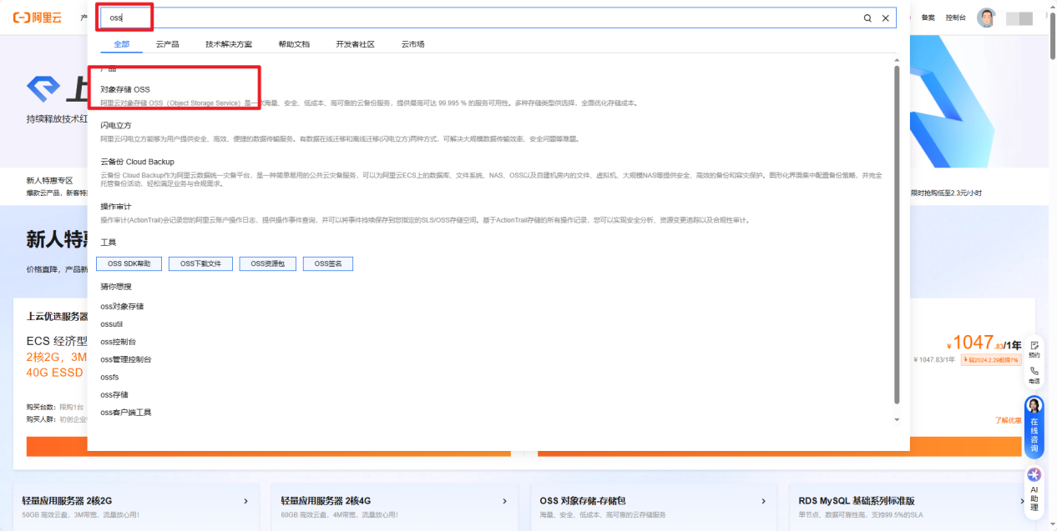Open 轻量应用服务器 2核2G card arrow
The image size is (1057, 531).
[x=245, y=501]
